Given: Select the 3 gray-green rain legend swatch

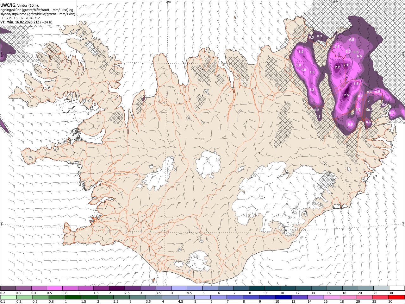Looking at the screenshot, I should 137,297.
